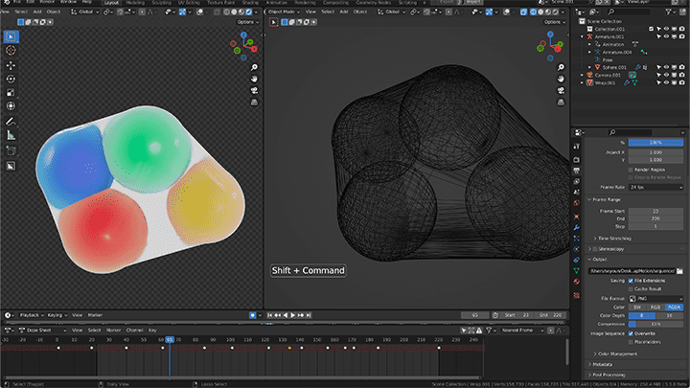Select the Scale tool

11,93
